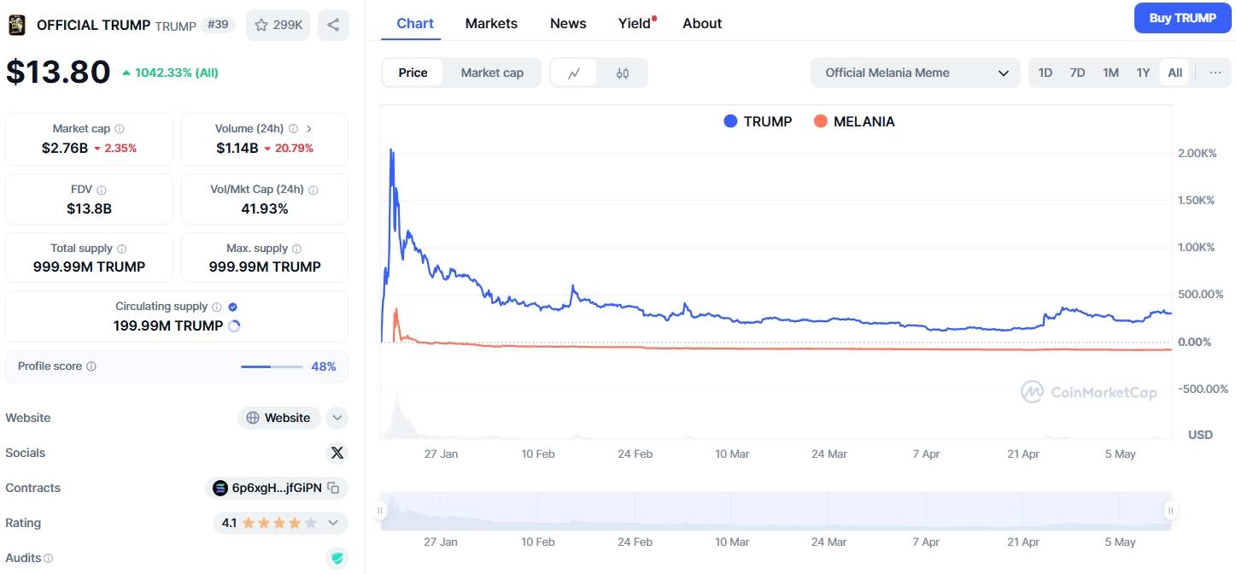
Task: Copy the contract address 6p6xgH...jfGiPN
Action: point(334,488)
